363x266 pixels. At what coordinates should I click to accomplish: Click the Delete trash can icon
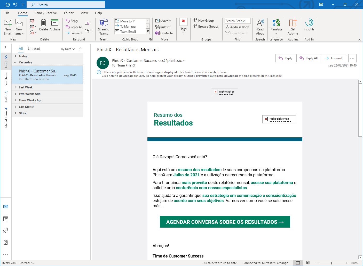coord(43,25)
